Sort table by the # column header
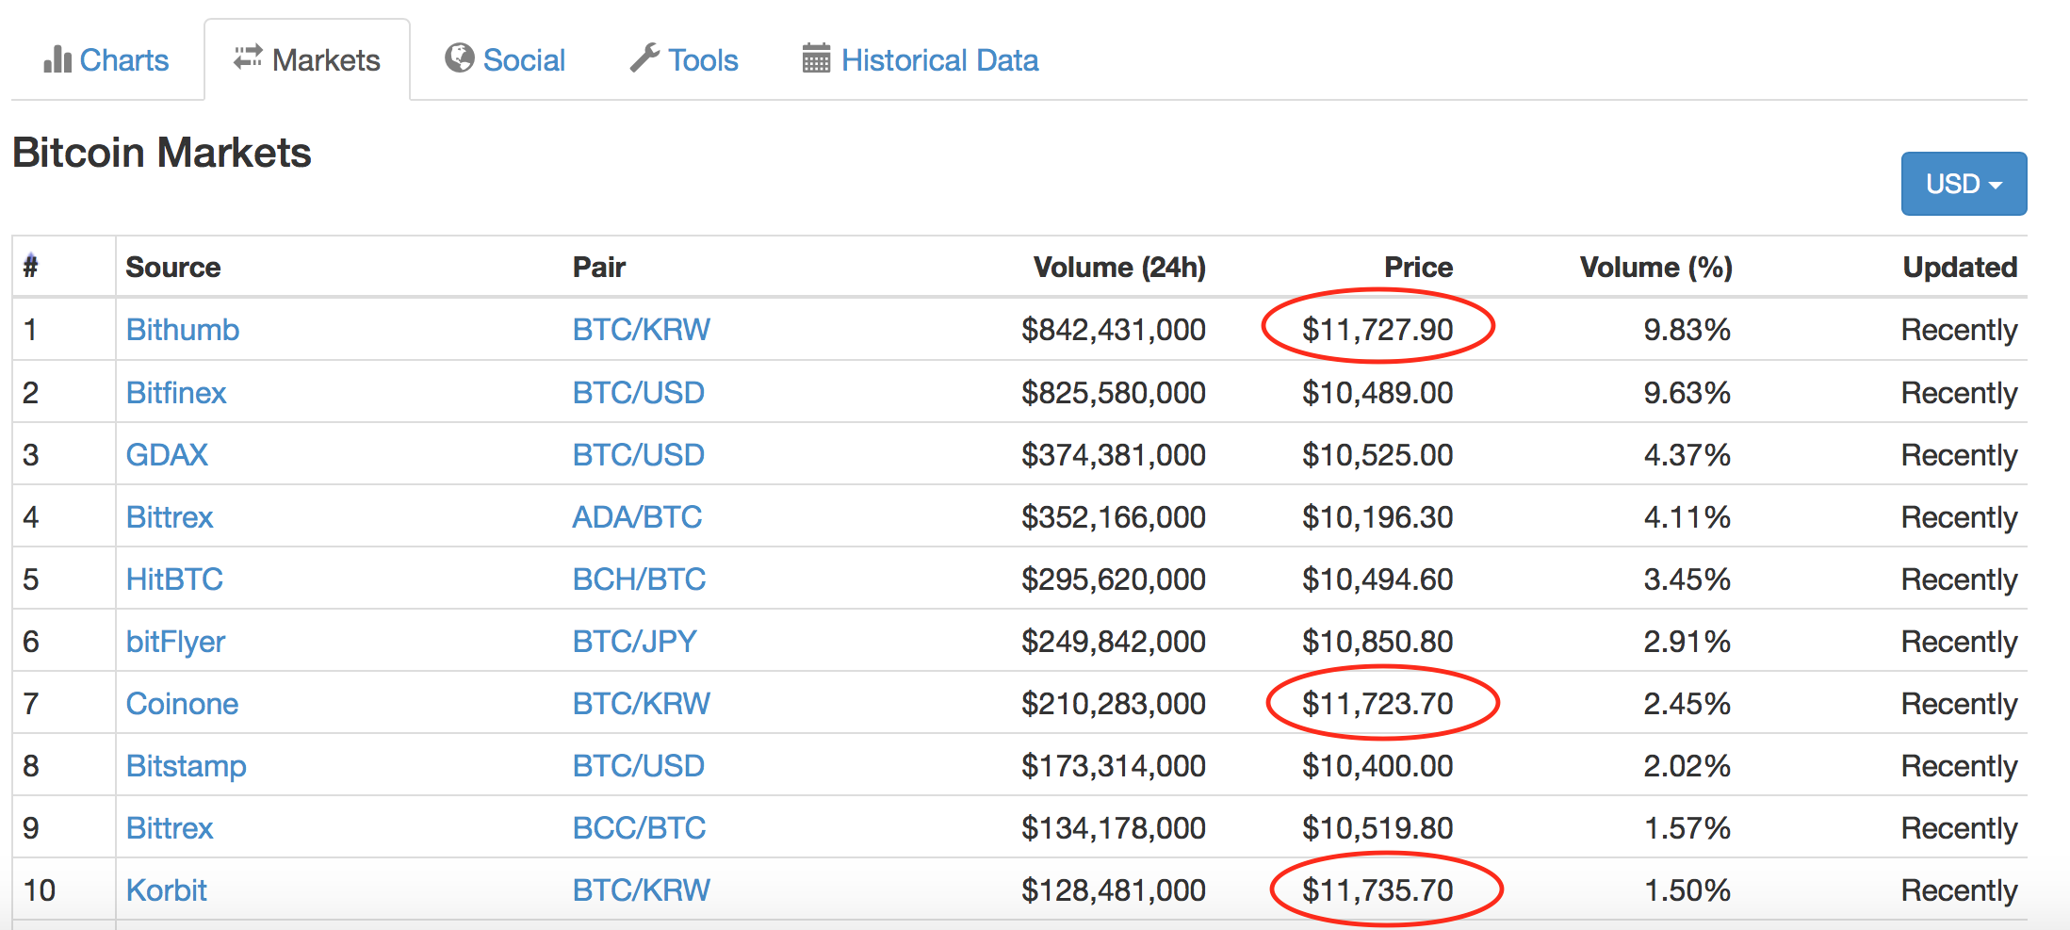 click(31, 267)
